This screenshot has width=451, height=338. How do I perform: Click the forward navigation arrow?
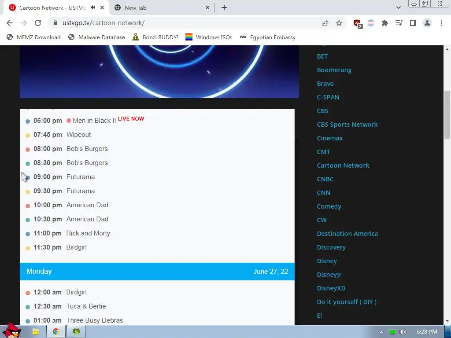(x=24, y=23)
